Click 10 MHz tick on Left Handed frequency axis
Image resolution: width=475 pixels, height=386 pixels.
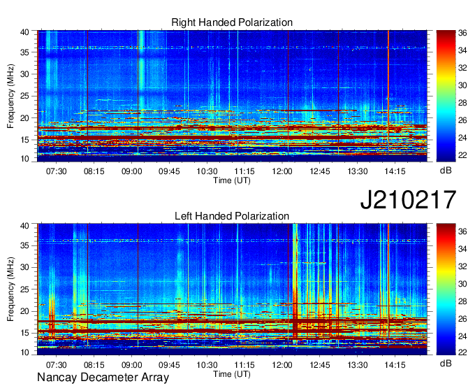pyautogui.click(x=25, y=352)
